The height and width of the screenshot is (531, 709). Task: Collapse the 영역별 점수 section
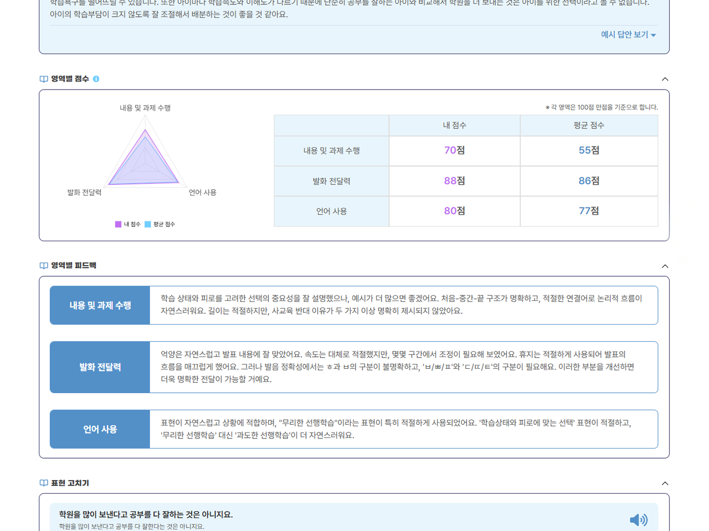665,79
